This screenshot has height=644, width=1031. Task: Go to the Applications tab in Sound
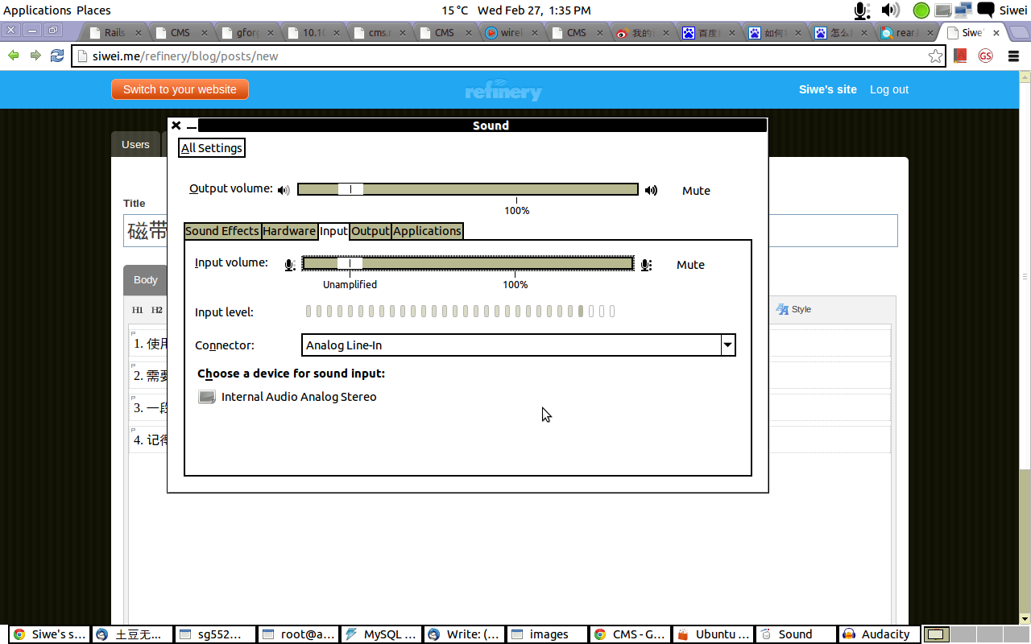click(427, 231)
